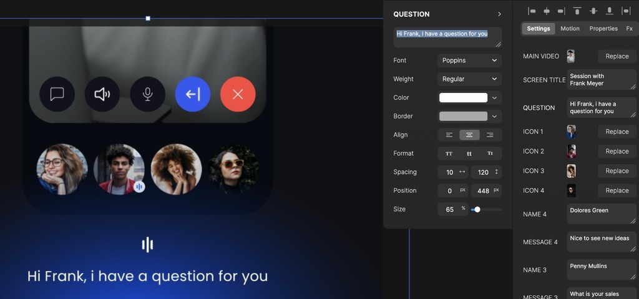This screenshot has height=299, width=639.
Task: Click Replace button for ICON 3
Action: [617, 171]
